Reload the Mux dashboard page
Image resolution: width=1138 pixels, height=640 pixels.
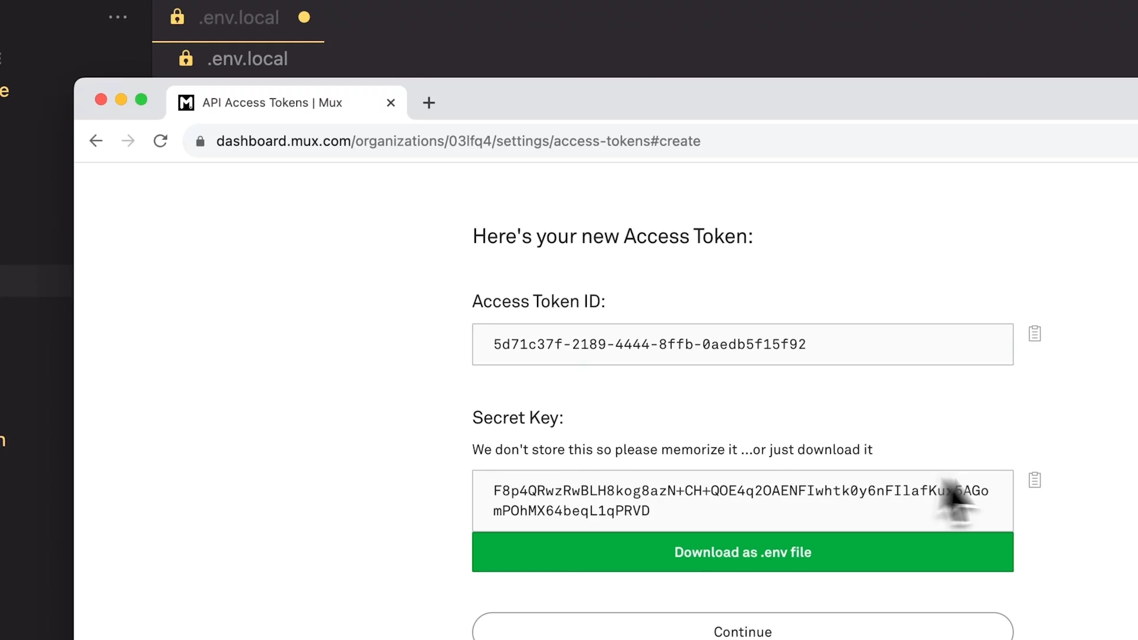coord(160,141)
